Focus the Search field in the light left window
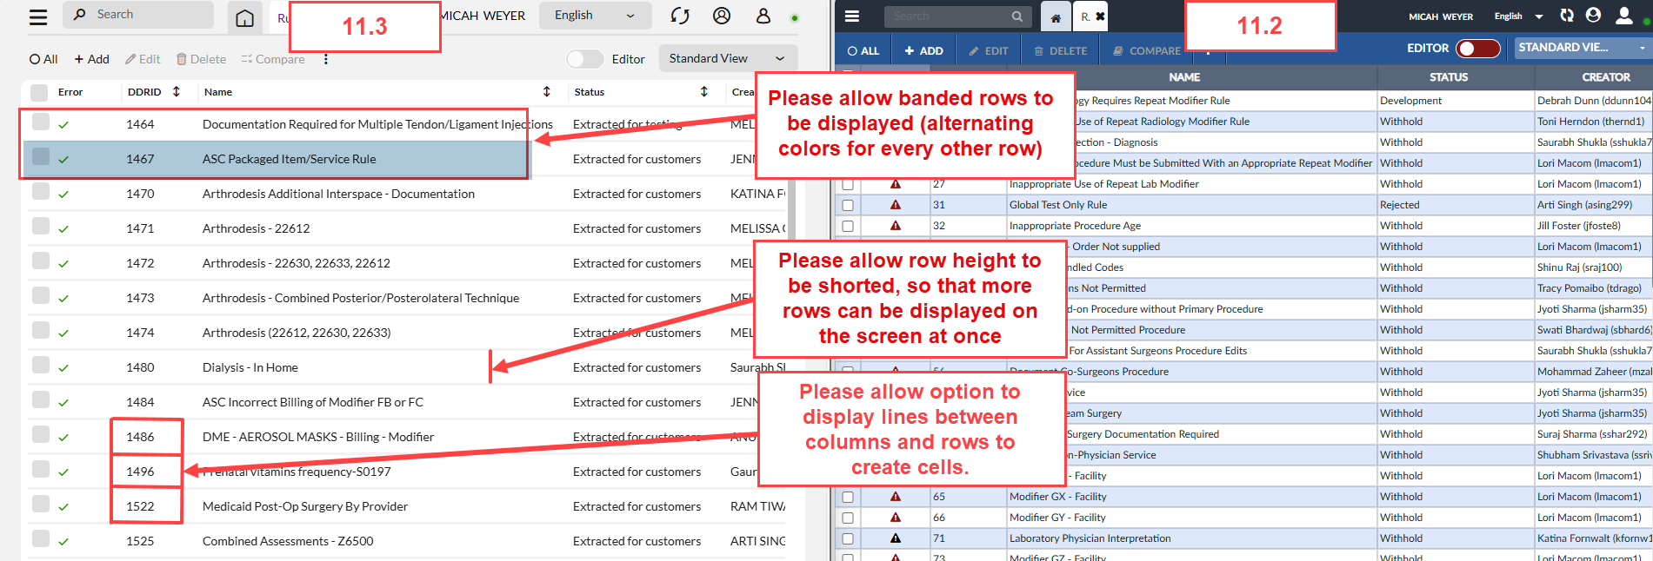 pos(138,15)
